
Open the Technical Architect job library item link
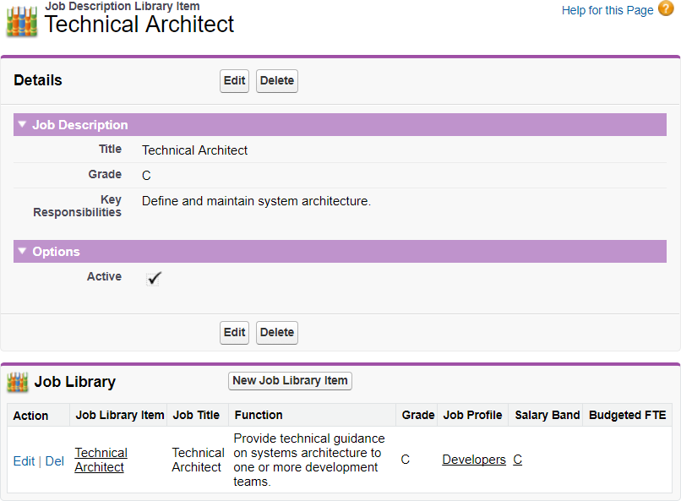coord(101,460)
